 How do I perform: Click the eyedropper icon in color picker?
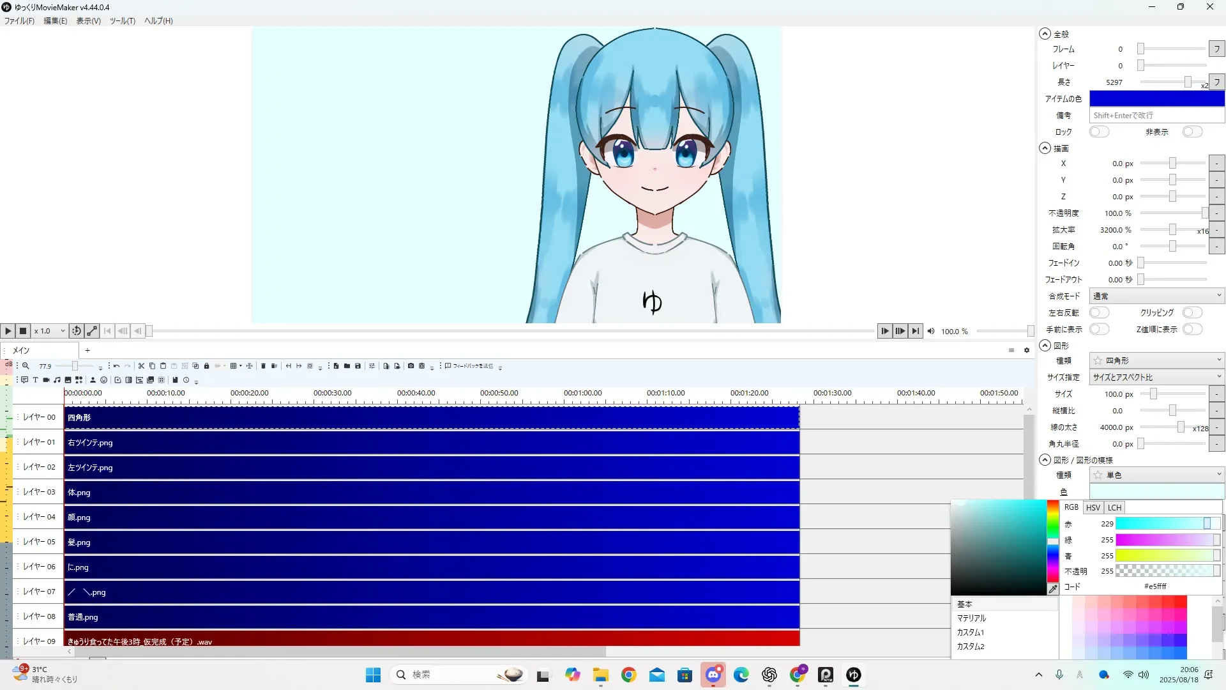(x=1052, y=589)
